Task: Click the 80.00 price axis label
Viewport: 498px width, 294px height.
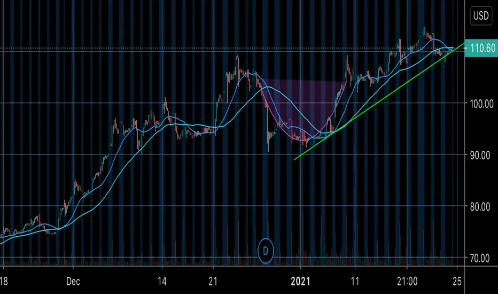Action: 480,207
